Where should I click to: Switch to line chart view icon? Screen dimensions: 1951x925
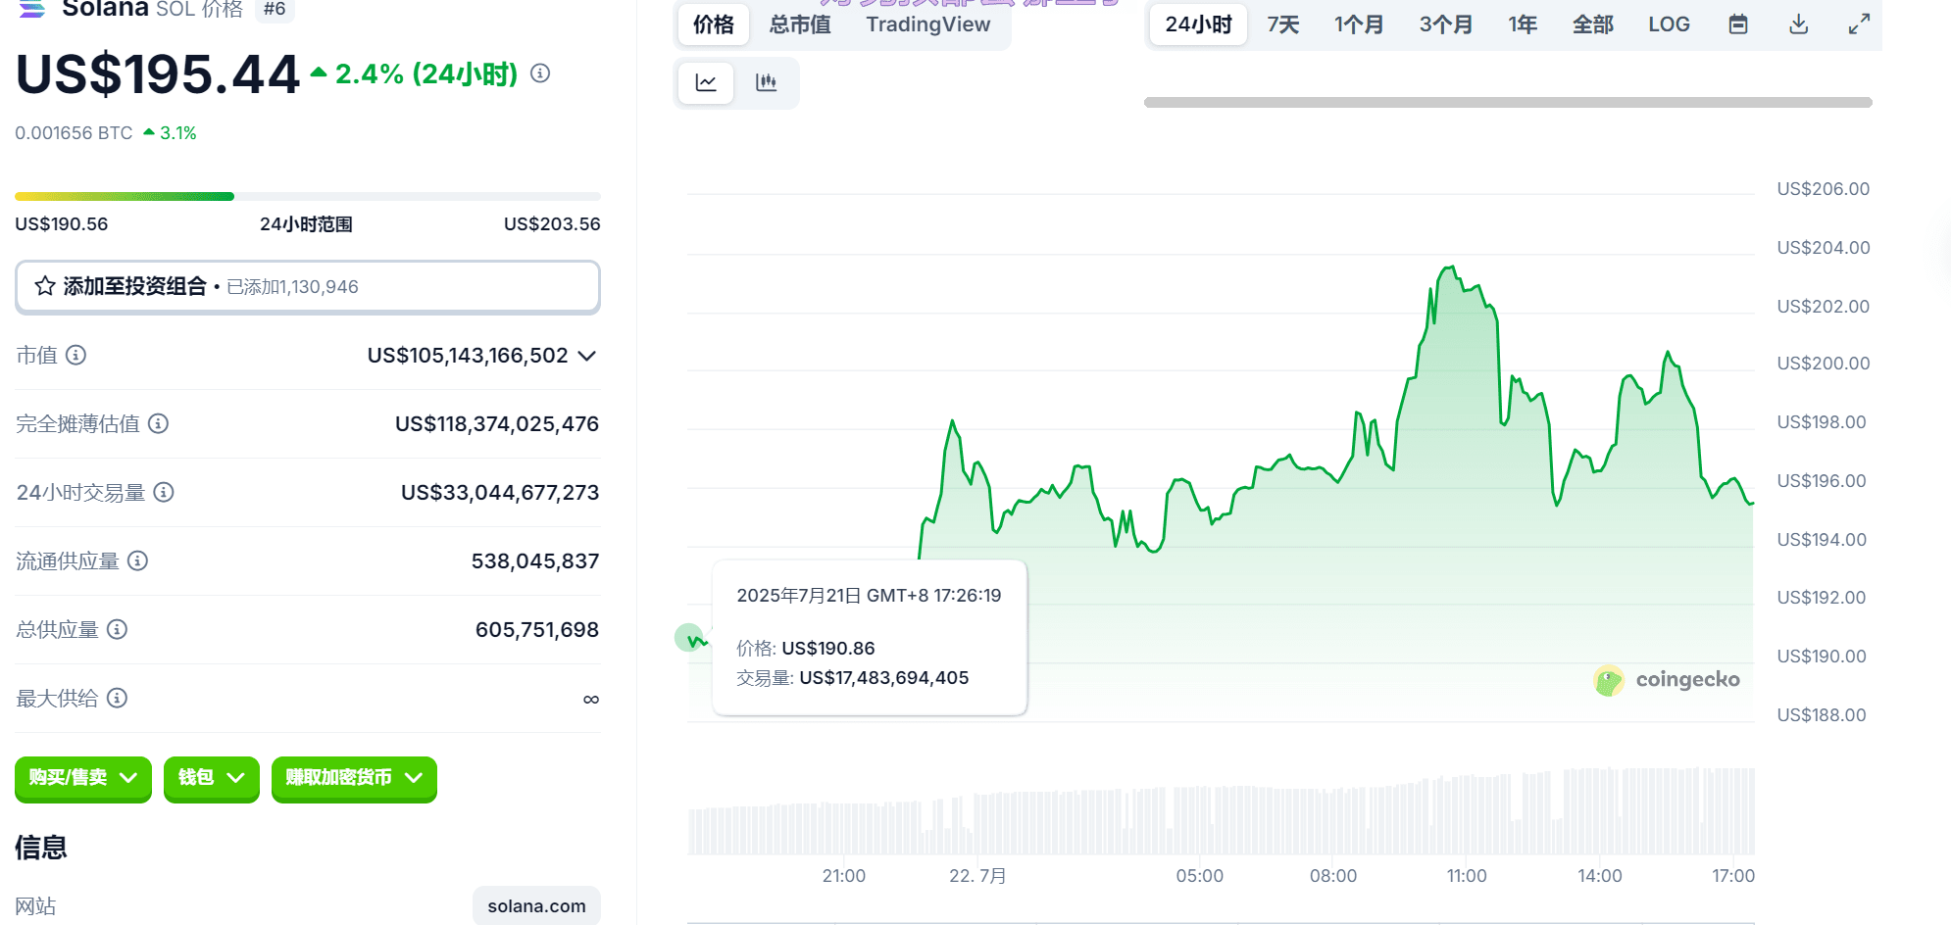pos(706,82)
